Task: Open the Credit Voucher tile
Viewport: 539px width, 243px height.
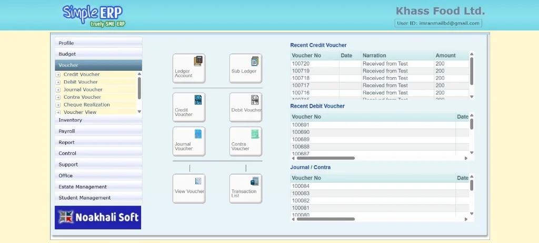Action: (x=189, y=107)
